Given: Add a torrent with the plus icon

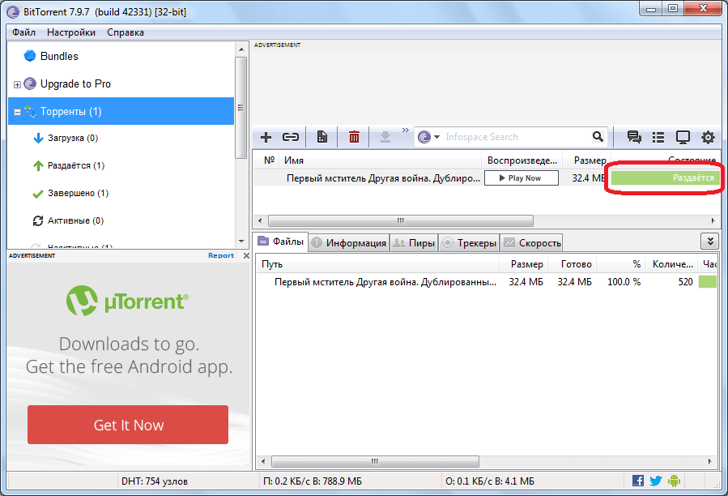Looking at the screenshot, I should pos(266,137).
